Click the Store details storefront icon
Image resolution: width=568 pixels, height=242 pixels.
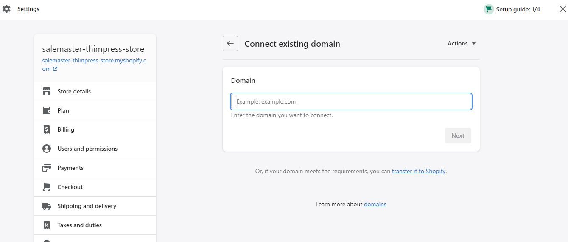coord(47,91)
